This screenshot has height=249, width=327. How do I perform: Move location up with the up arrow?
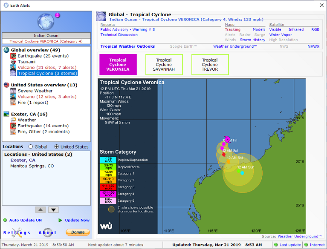41,210
